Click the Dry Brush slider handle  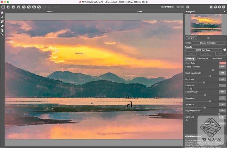pos(204,82)
